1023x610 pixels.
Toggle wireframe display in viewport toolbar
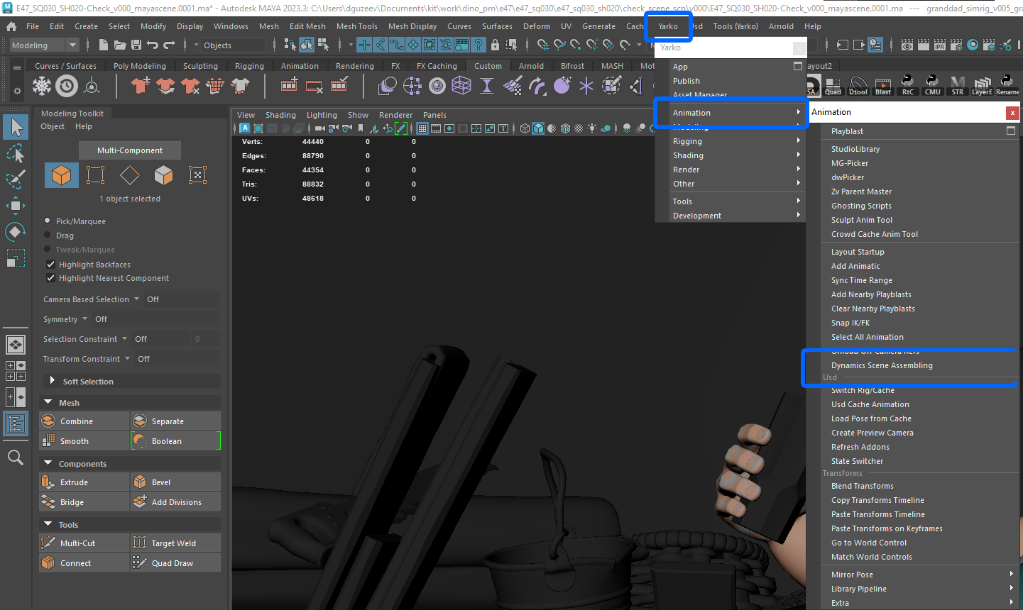(x=525, y=128)
